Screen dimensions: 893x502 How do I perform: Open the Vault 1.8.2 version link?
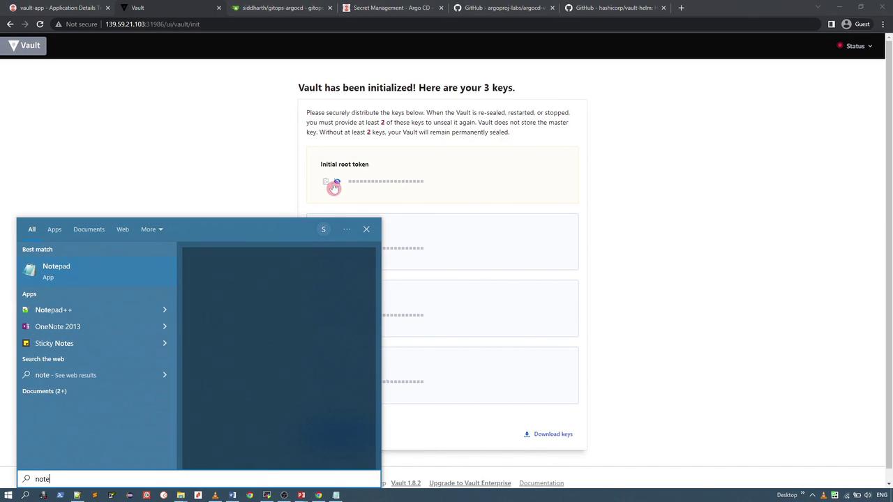coord(405,483)
